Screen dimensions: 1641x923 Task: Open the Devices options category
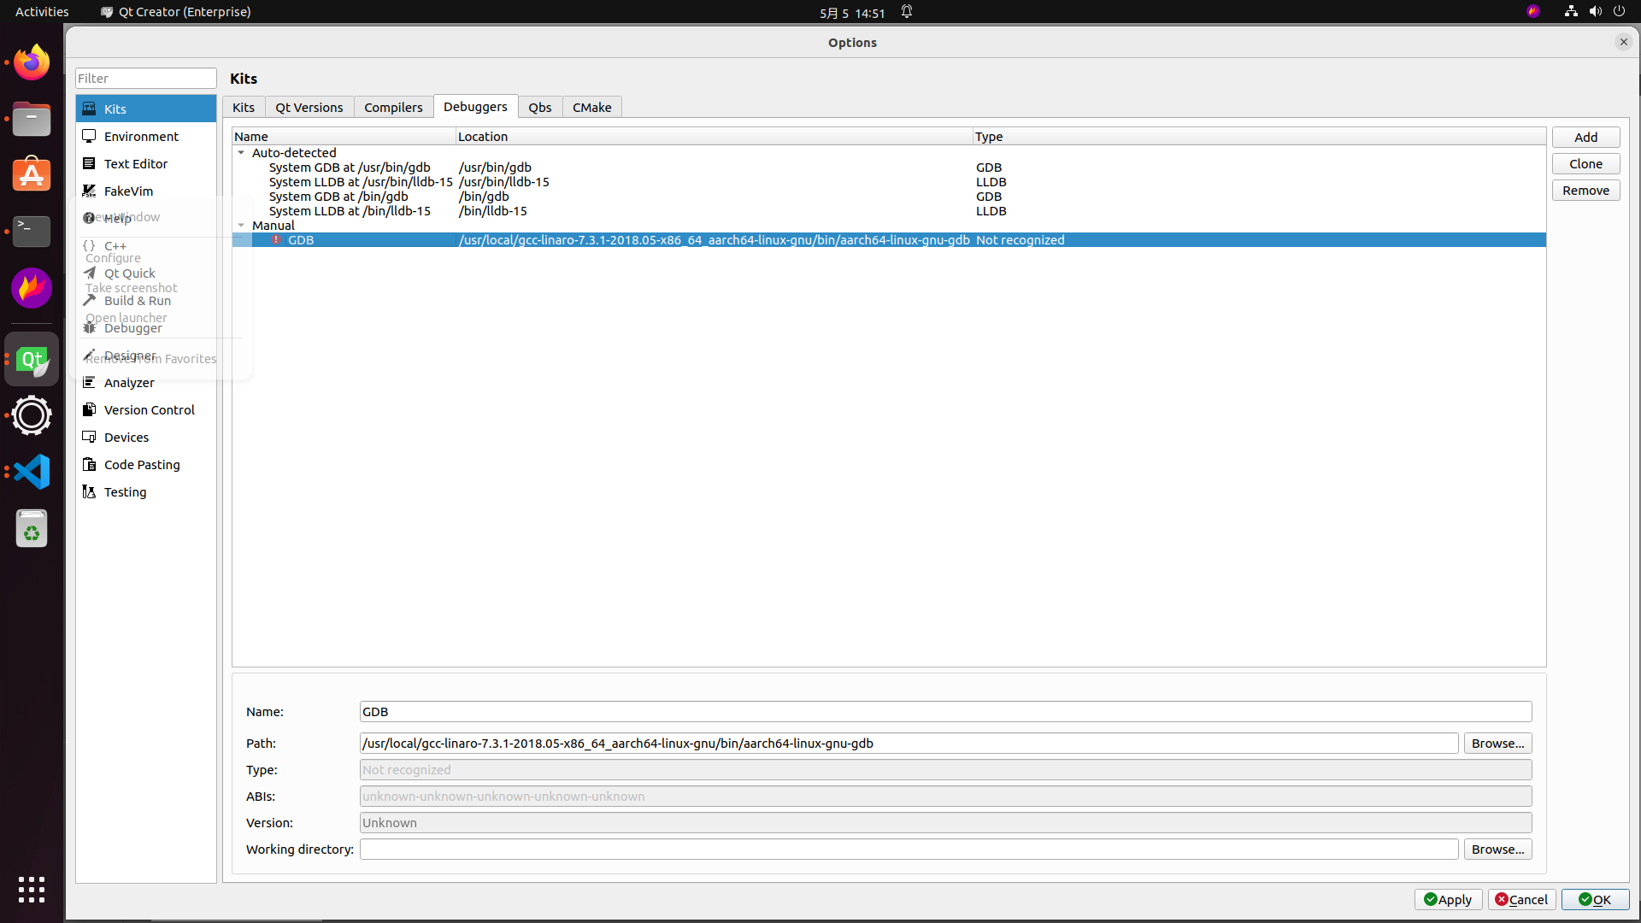pos(126,438)
